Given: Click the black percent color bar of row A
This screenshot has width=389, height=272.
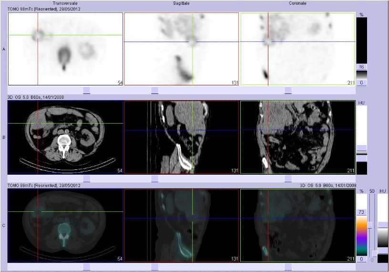Looking at the screenshot, I should tap(361, 40).
